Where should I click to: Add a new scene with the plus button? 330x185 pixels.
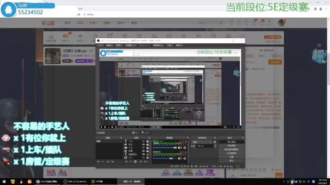pyautogui.click(x=98, y=162)
